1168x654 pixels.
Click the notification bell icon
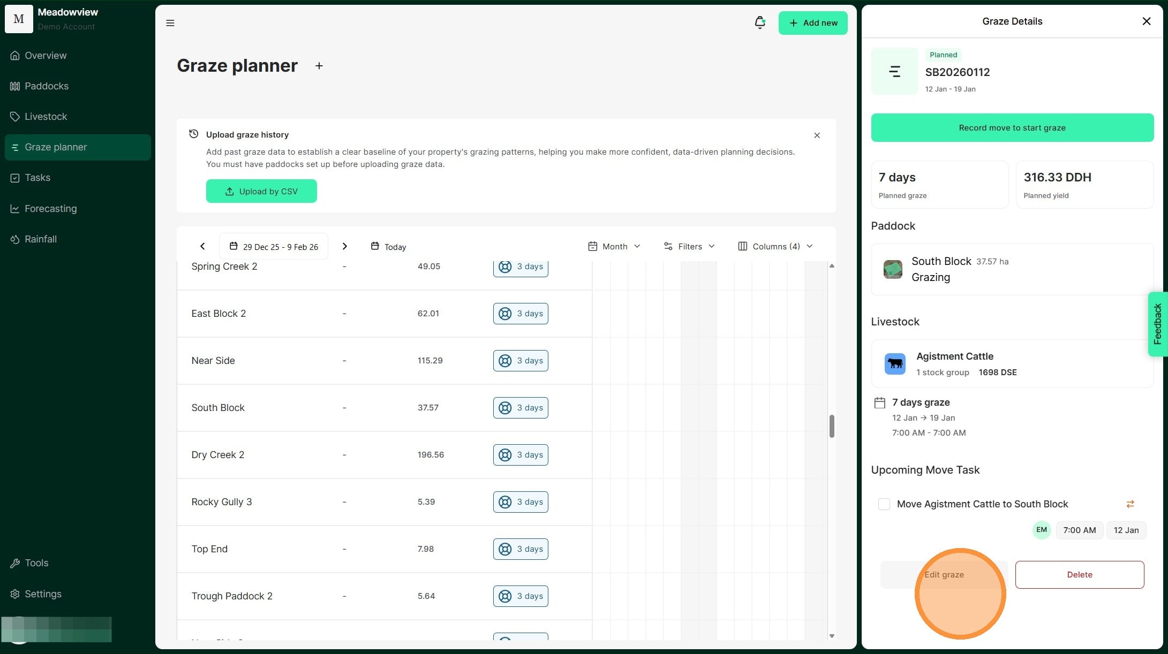point(759,22)
